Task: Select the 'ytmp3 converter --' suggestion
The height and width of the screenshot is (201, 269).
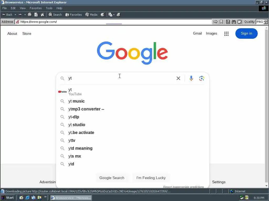Action: pos(132,109)
